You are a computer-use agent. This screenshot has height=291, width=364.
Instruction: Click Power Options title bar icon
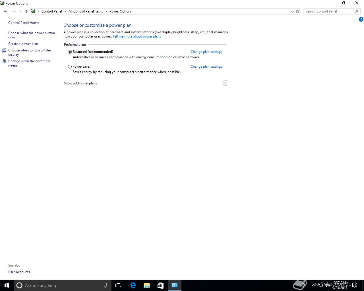pos(2,3)
